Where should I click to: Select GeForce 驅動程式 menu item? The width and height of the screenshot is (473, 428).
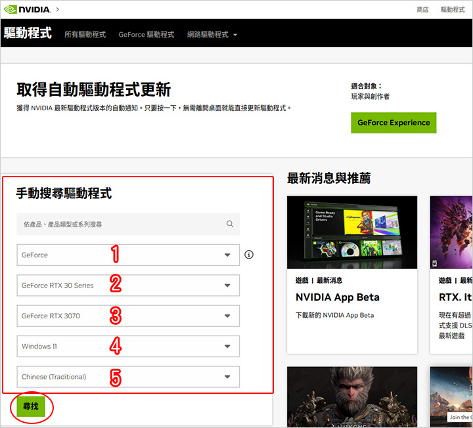click(146, 34)
